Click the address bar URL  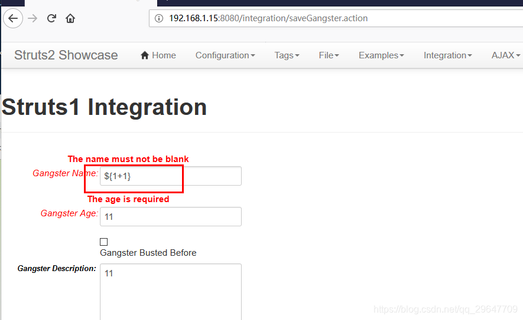[268, 18]
